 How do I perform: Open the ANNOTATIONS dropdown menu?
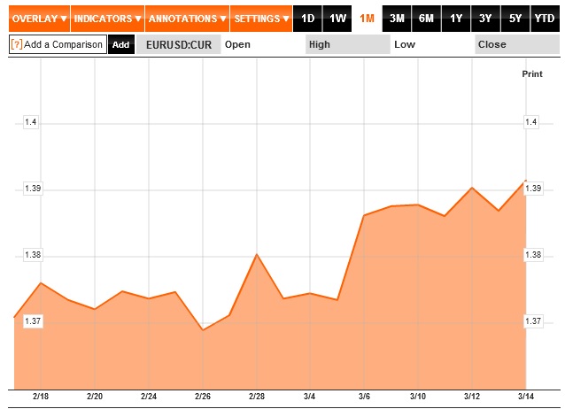tap(186, 18)
